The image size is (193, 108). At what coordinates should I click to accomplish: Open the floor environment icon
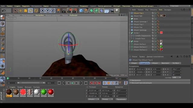click(106, 11)
